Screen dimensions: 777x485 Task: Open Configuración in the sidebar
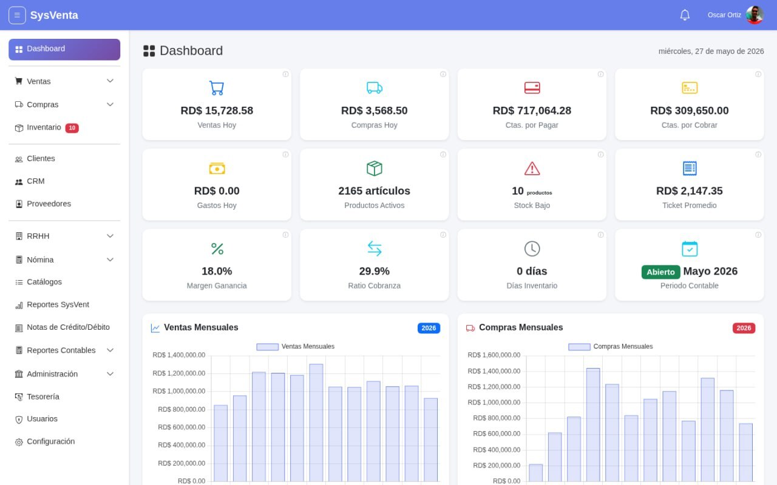tap(64, 442)
